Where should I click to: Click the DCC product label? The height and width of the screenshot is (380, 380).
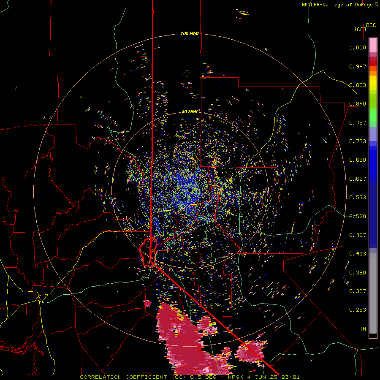[371, 25]
